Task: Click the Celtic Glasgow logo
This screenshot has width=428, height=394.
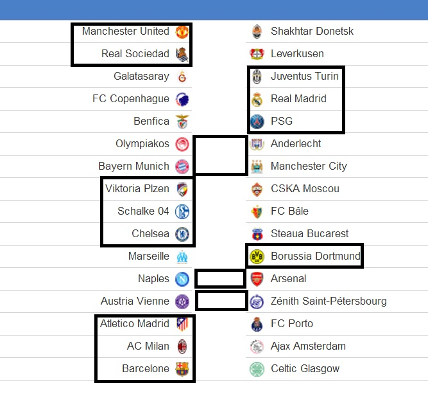Action: click(x=257, y=369)
